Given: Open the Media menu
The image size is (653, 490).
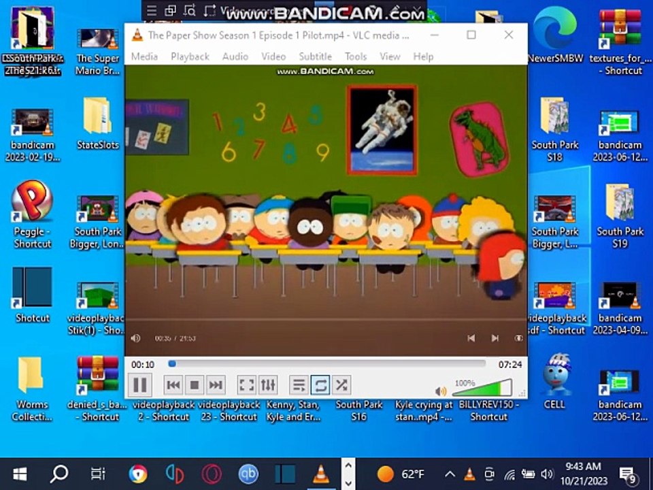Looking at the screenshot, I should tap(144, 56).
